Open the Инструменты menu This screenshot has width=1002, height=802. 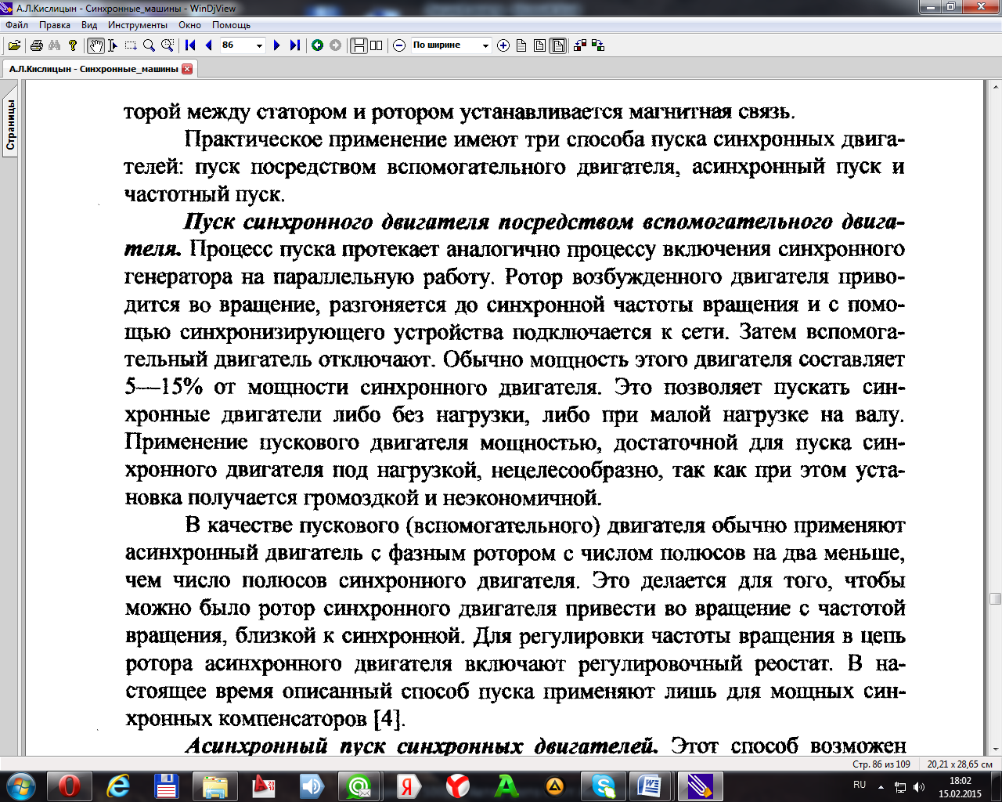[x=138, y=25]
